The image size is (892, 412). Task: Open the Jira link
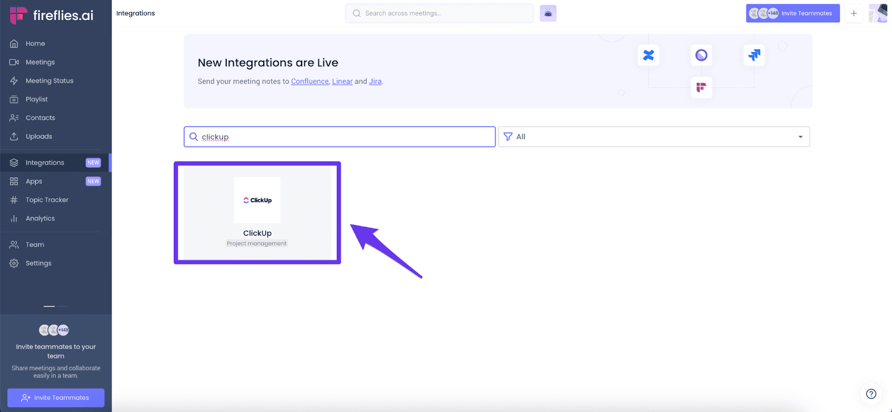375,81
